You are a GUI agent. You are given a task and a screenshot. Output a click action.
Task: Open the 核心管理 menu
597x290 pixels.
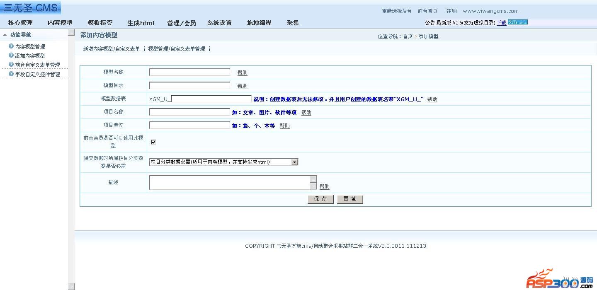tap(20, 23)
